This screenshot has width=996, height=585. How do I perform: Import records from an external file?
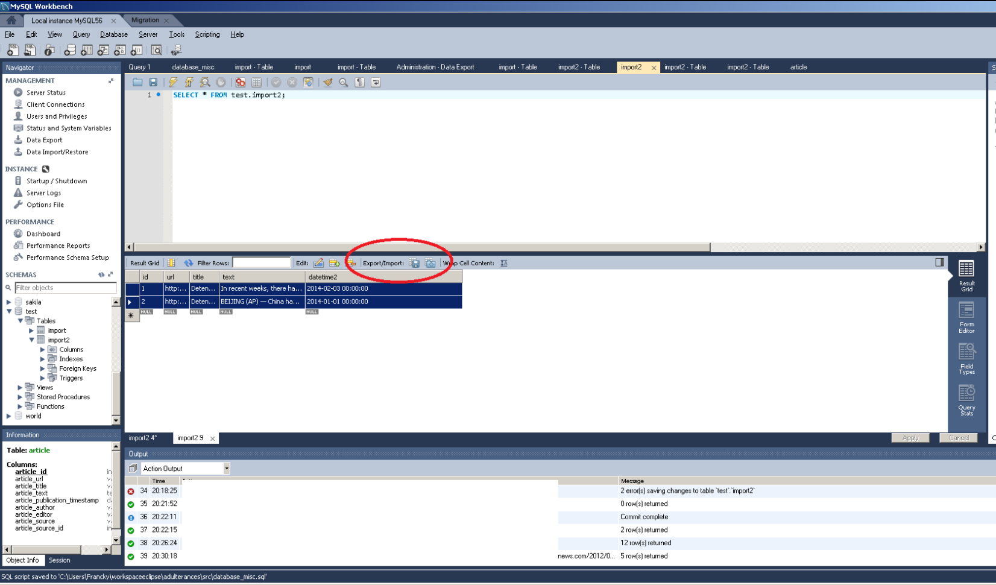[430, 263]
